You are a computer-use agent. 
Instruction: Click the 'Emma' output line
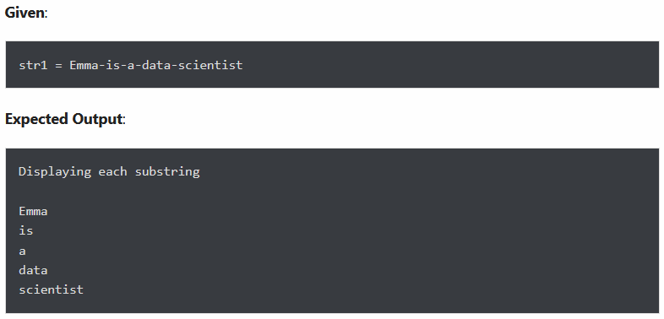[33, 211]
